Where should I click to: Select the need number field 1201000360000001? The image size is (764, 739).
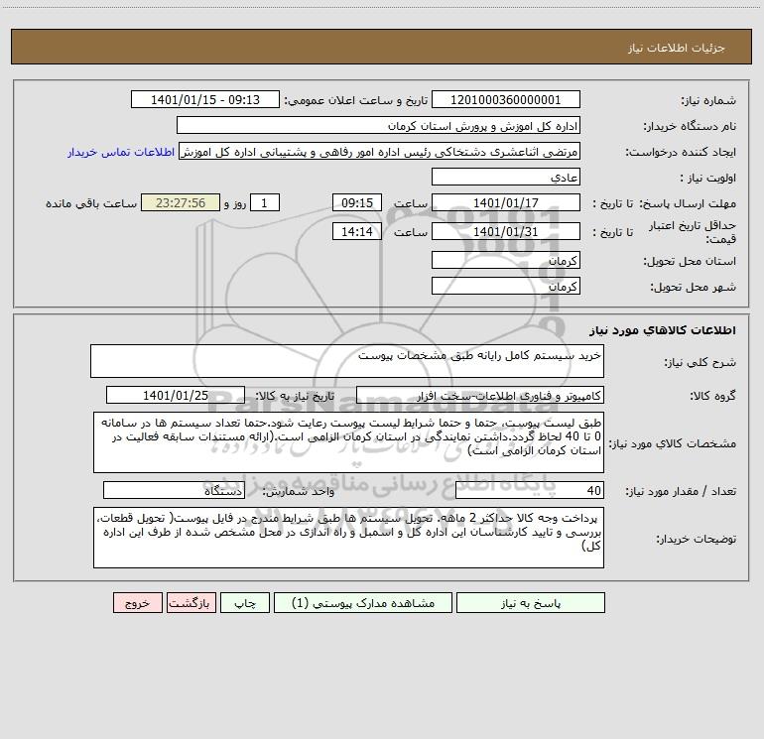506,99
